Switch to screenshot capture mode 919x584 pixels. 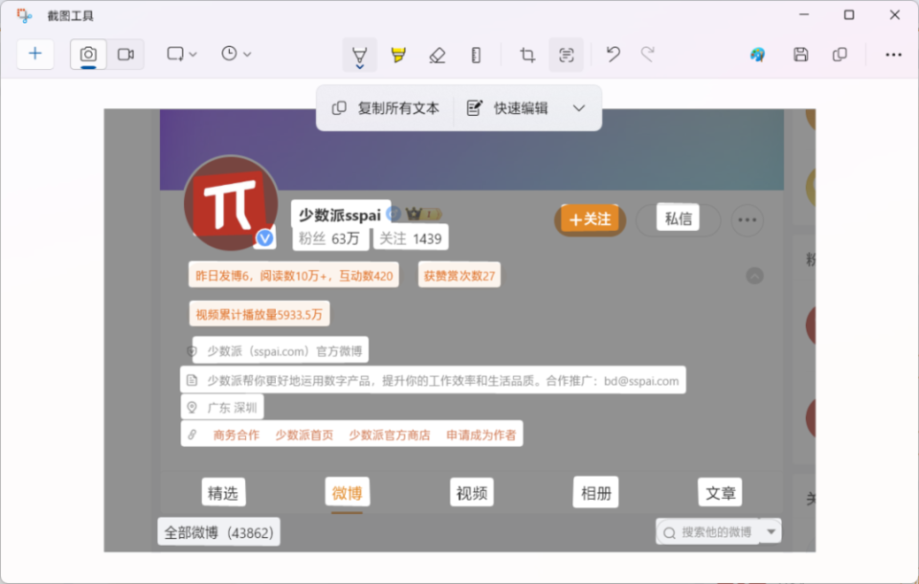[88, 55]
